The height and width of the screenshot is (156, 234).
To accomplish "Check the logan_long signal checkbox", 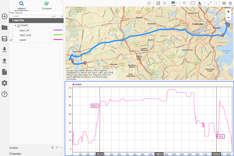I will pyautogui.click(x=11, y=35).
